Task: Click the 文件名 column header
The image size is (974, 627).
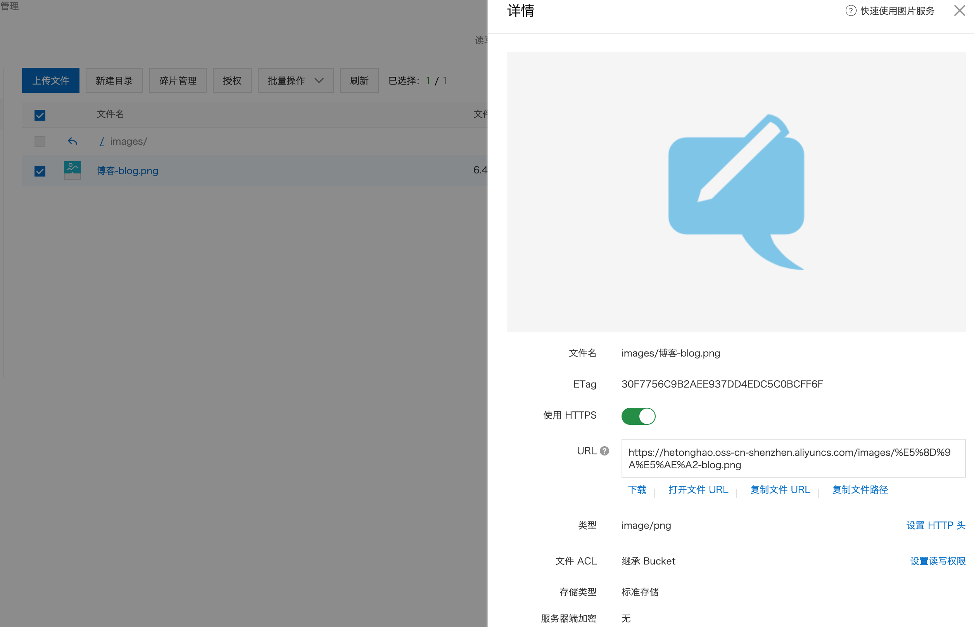Action: tap(110, 114)
